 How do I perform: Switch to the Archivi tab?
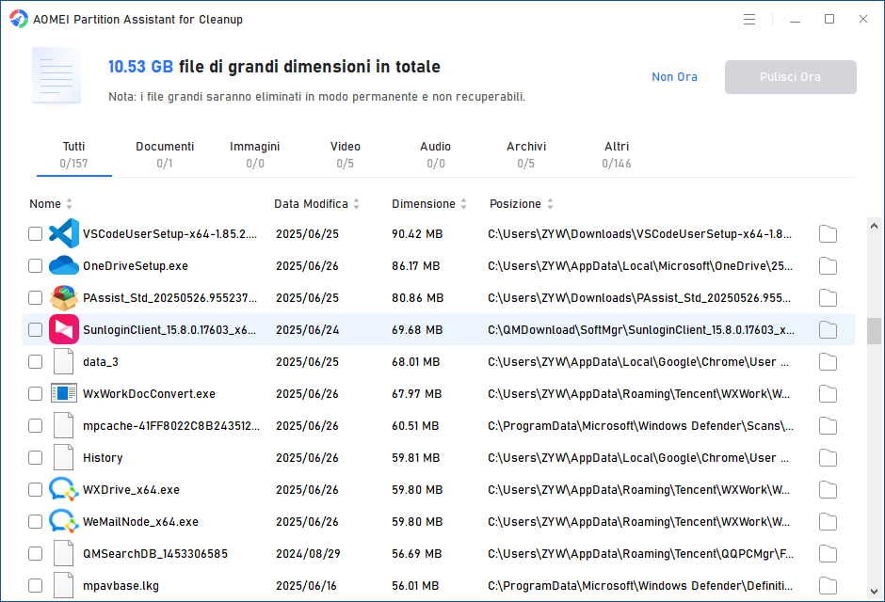pos(526,155)
